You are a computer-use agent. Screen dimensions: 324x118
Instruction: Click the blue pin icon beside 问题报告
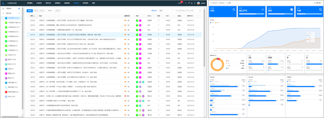tap(19, 9)
